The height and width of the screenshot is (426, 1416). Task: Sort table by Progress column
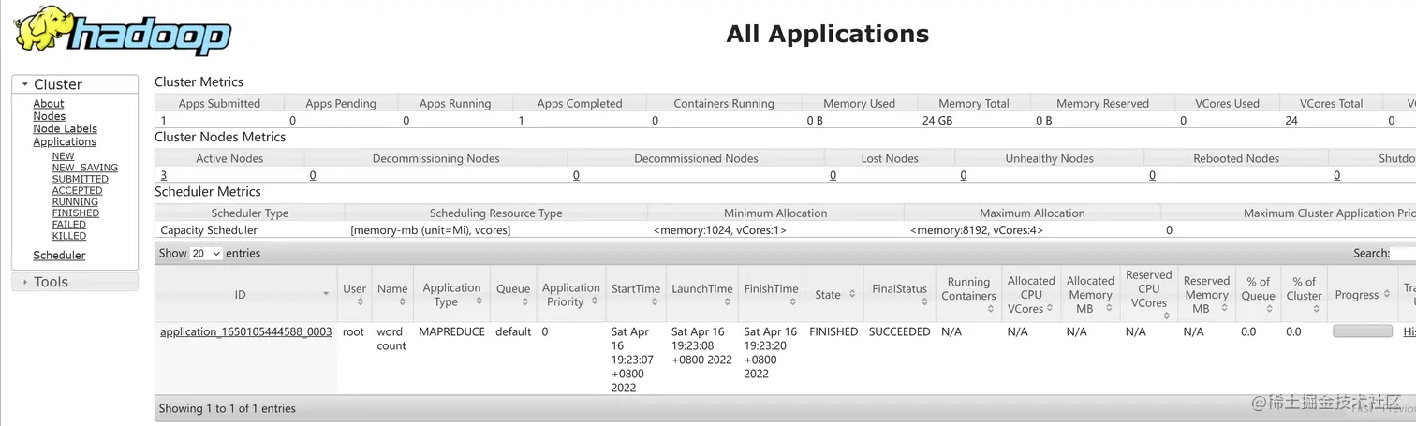coord(1363,294)
